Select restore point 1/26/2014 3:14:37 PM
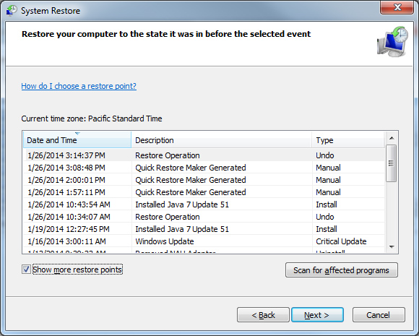419x336 pixels. point(204,155)
